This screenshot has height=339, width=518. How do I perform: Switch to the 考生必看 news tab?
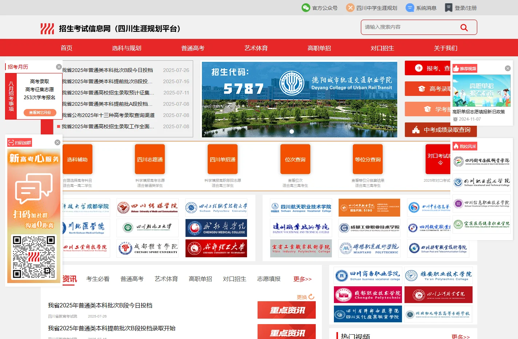pos(98,279)
